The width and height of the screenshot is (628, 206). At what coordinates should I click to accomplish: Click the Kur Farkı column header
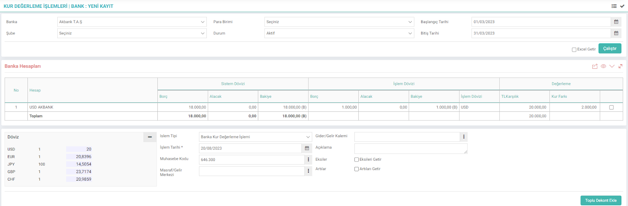click(x=575, y=97)
